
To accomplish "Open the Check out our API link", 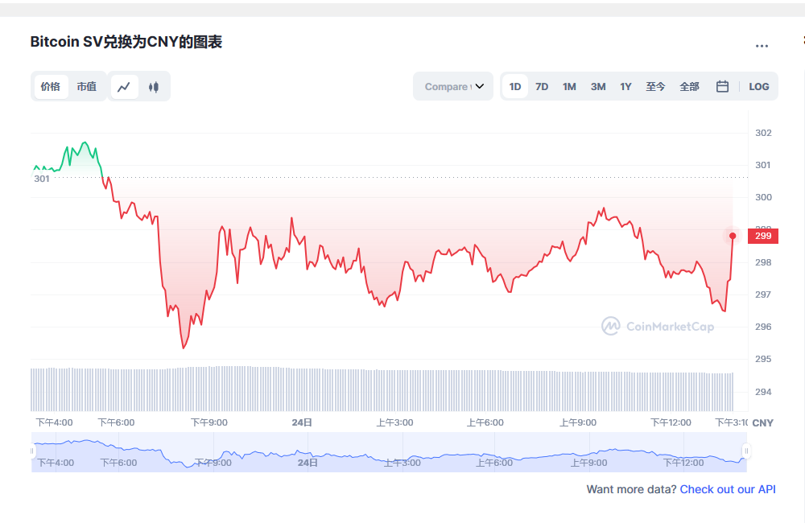I will [728, 489].
